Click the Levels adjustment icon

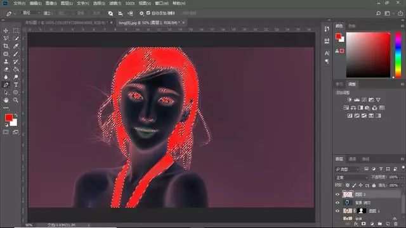coord(357,100)
